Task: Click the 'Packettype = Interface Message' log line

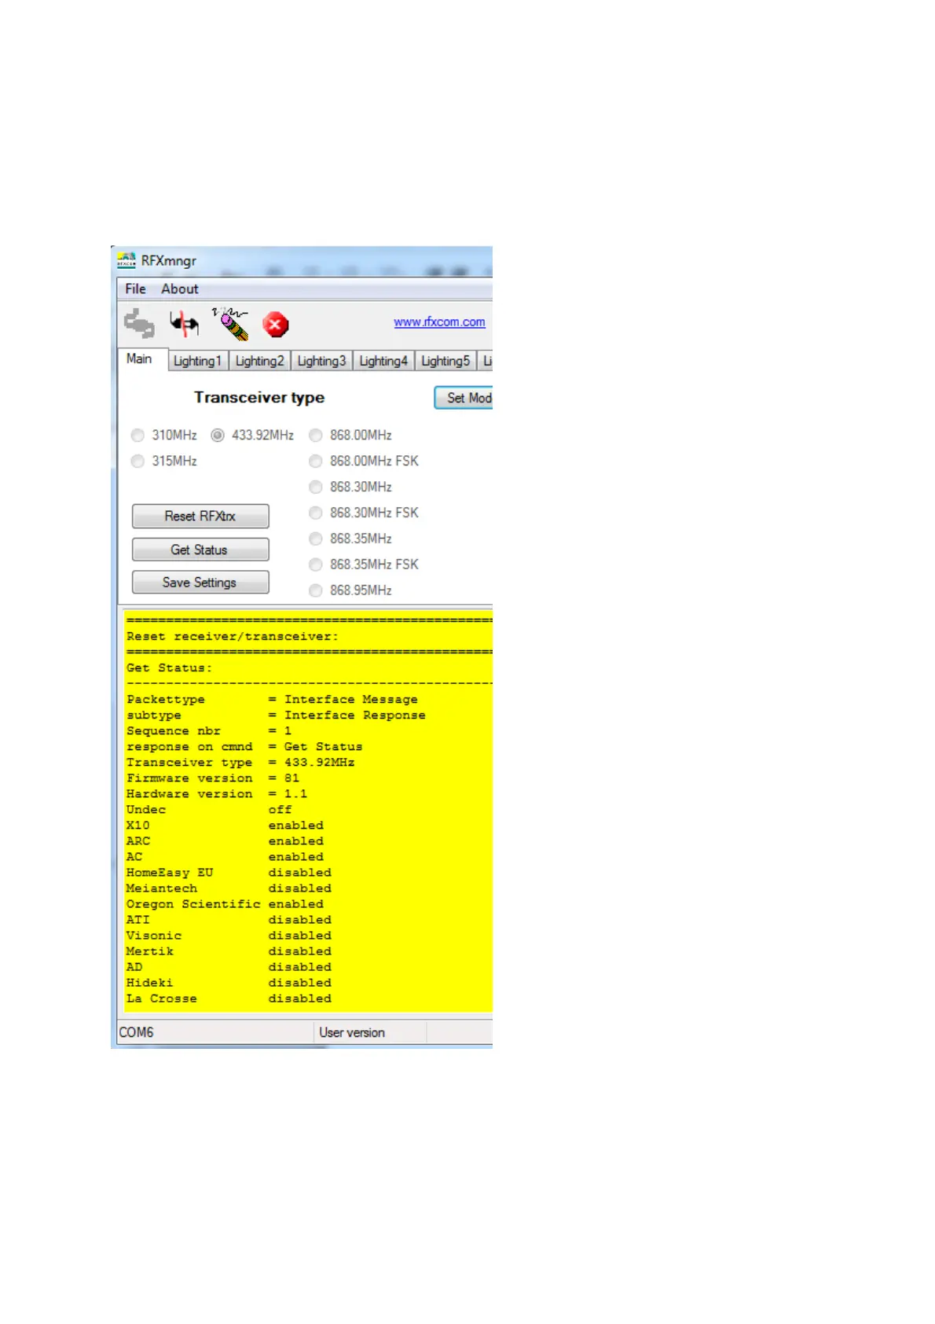Action: click(272, 700)
